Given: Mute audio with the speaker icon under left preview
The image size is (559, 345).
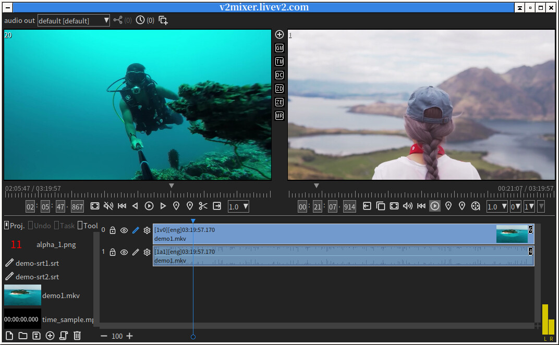Looking at the screenshot, I should [x=109, y=206].
